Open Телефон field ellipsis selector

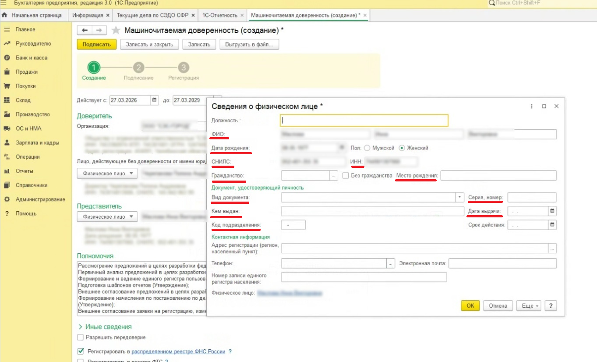(x=391, y=263)
